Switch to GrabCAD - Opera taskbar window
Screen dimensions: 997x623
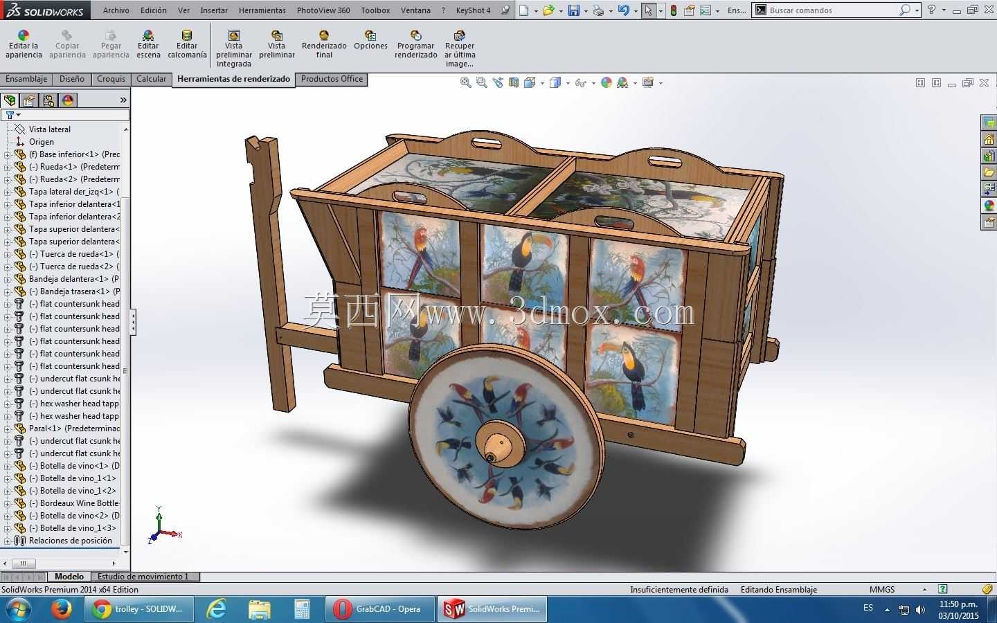(379, 609)
